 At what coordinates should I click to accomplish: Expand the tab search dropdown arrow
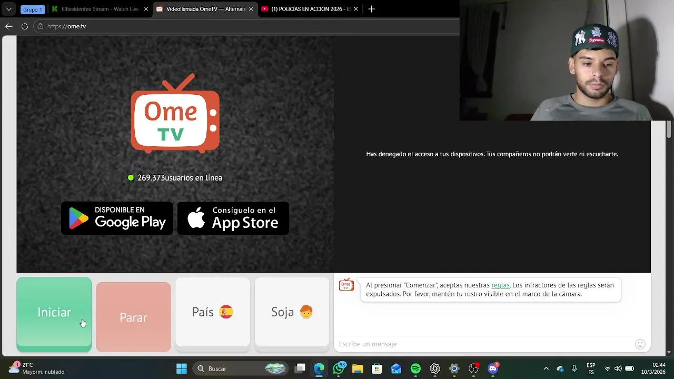8,9
